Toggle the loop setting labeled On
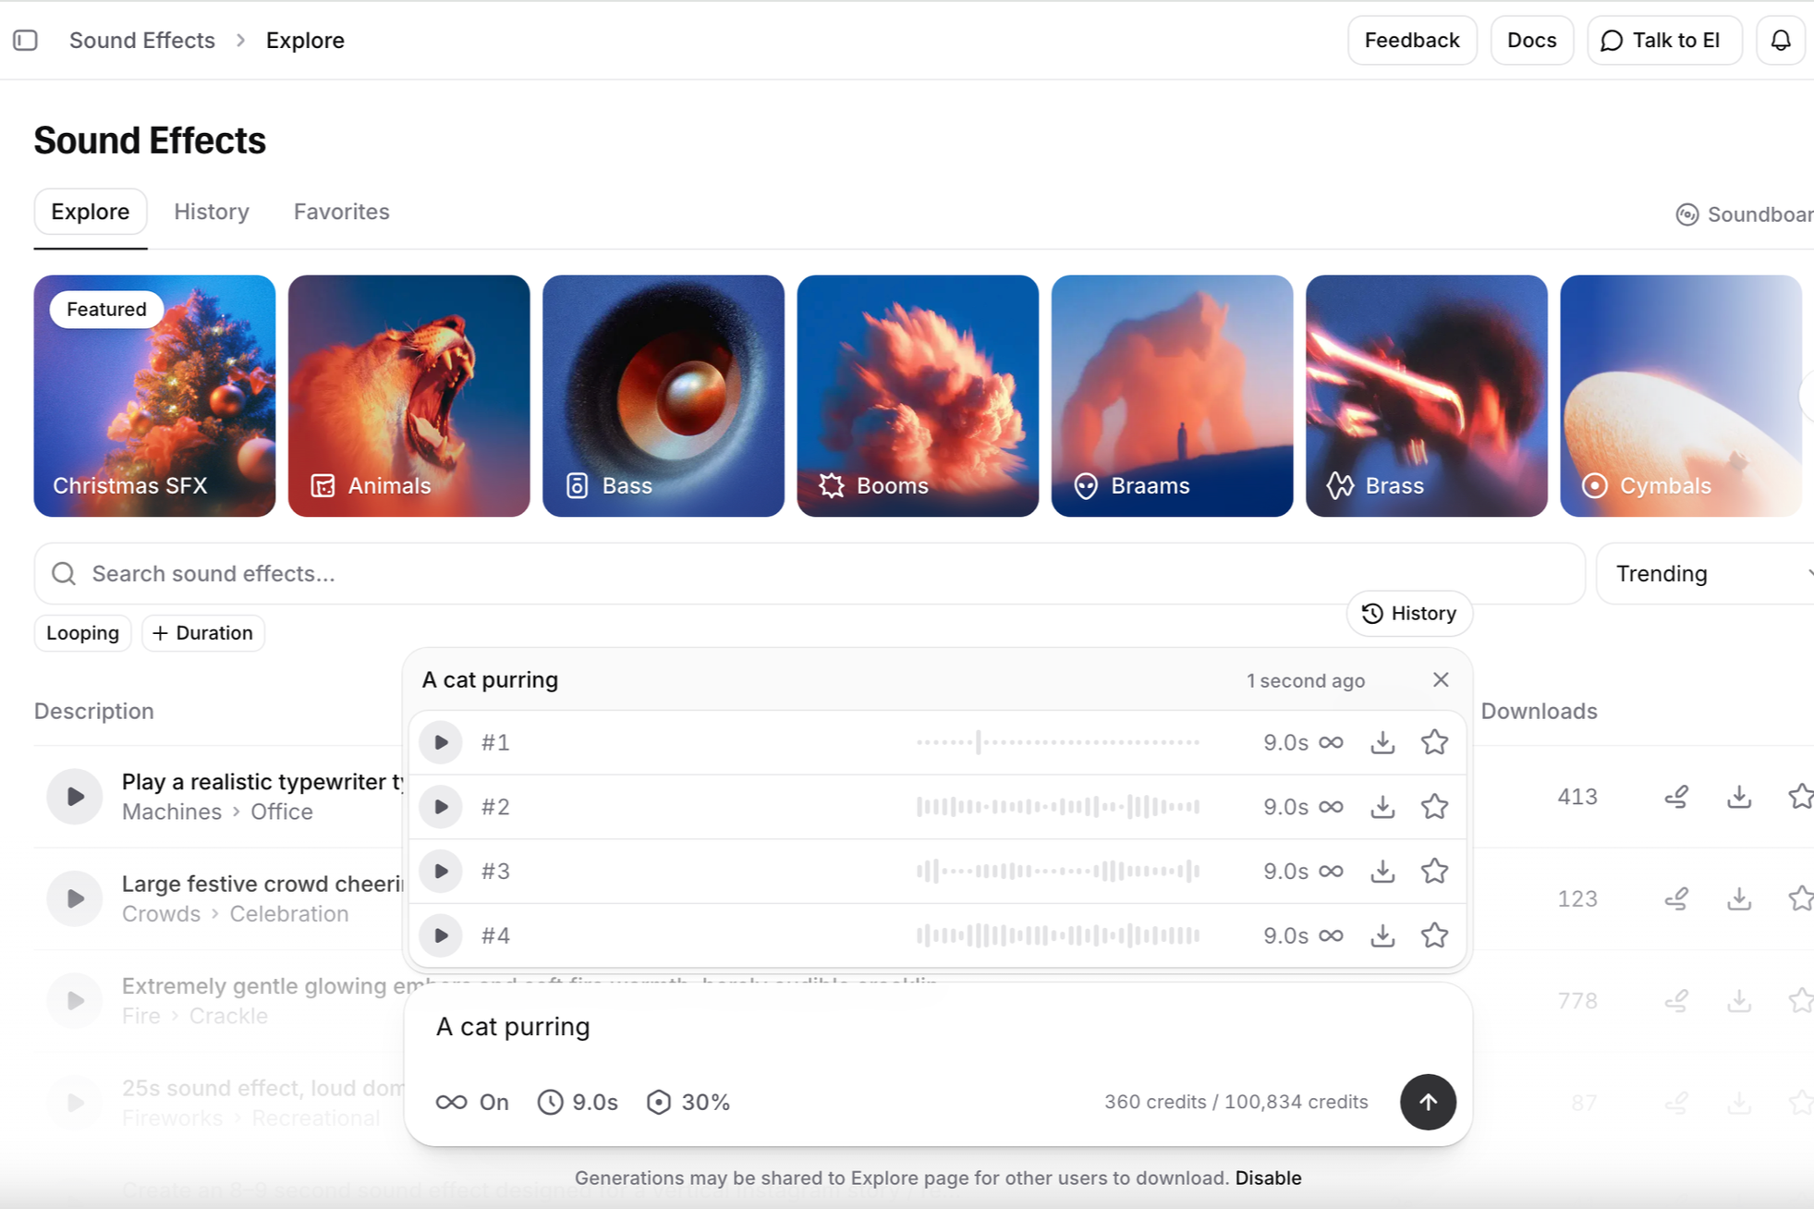This screenshot has height=1209, width=1814. (x=472, y=1102)
